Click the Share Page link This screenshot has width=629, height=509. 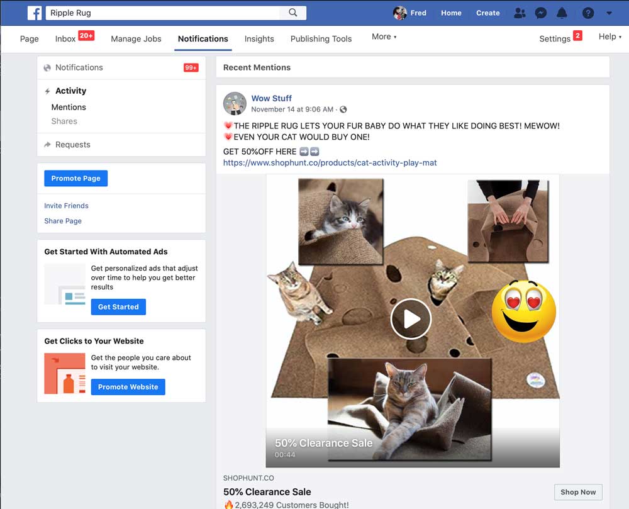point(63,221)
